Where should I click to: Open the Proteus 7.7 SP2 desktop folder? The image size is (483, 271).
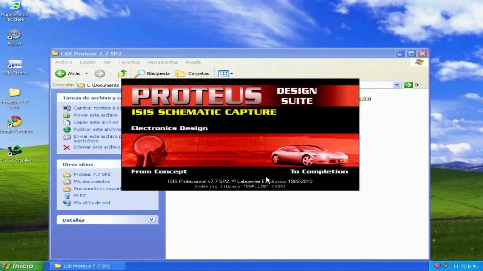[x=14, y=98]
